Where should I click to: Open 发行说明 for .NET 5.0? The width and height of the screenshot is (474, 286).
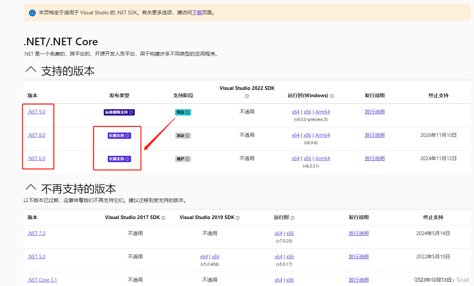359,257
